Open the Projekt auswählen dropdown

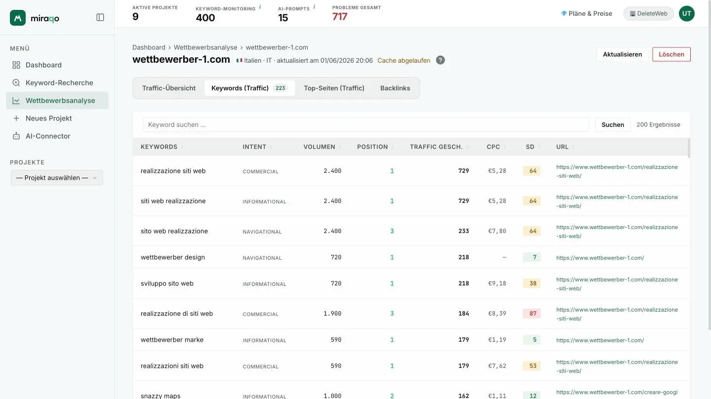click(x=57, y=178)
